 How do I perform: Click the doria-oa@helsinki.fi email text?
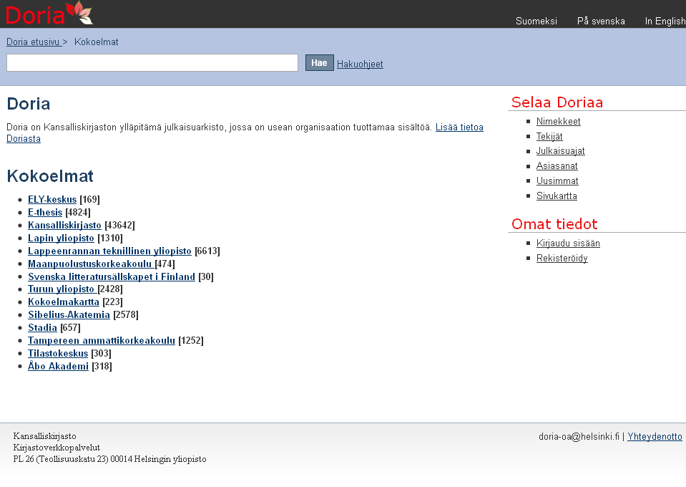click(x=579, y=436)
